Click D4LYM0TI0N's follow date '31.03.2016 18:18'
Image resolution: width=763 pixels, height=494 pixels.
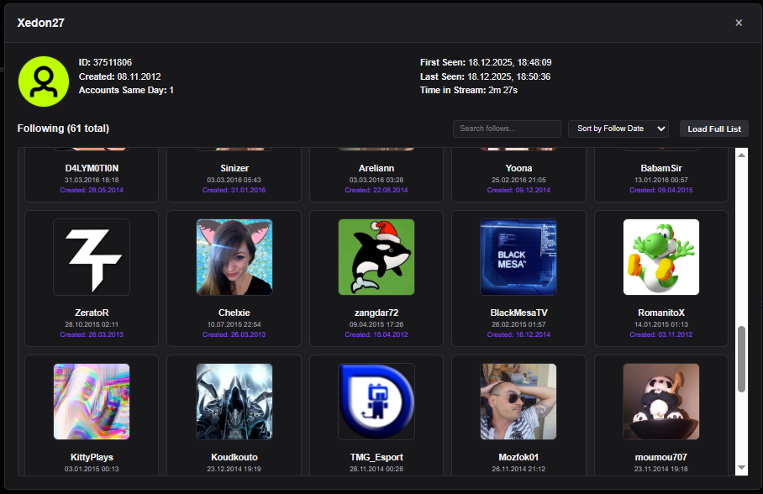coord(92,180)
